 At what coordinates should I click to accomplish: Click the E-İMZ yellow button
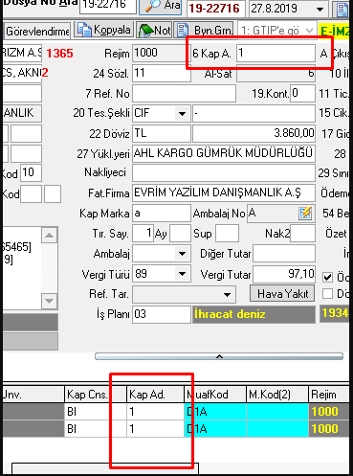pos(334,31)
